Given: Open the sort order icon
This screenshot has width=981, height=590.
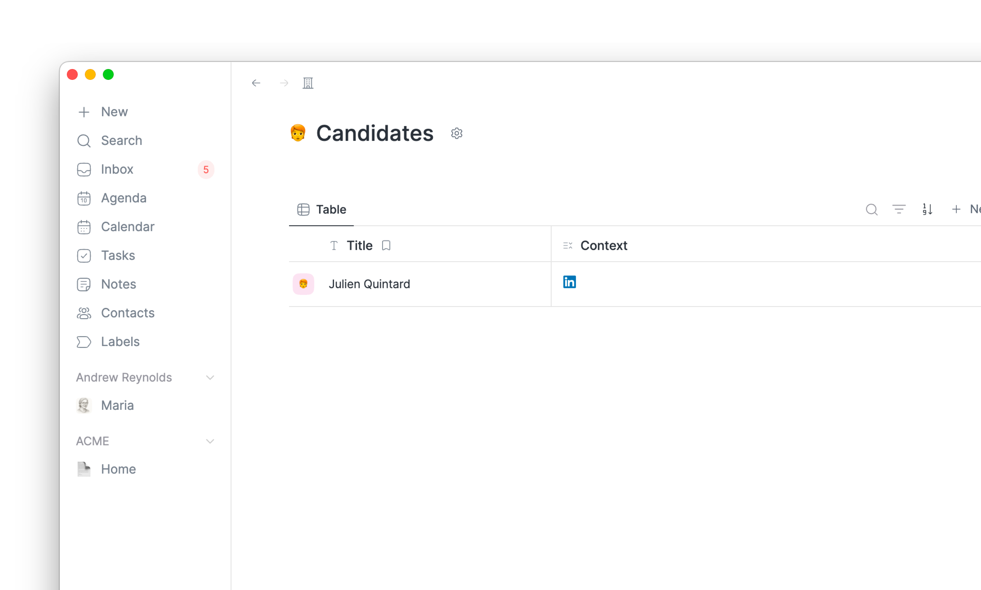Looking at the screenshot, I should coord(928,209).
